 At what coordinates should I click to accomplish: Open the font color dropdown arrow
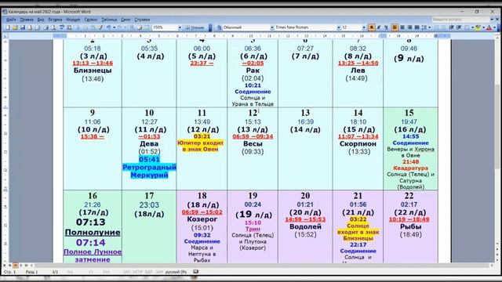(494, 27)
